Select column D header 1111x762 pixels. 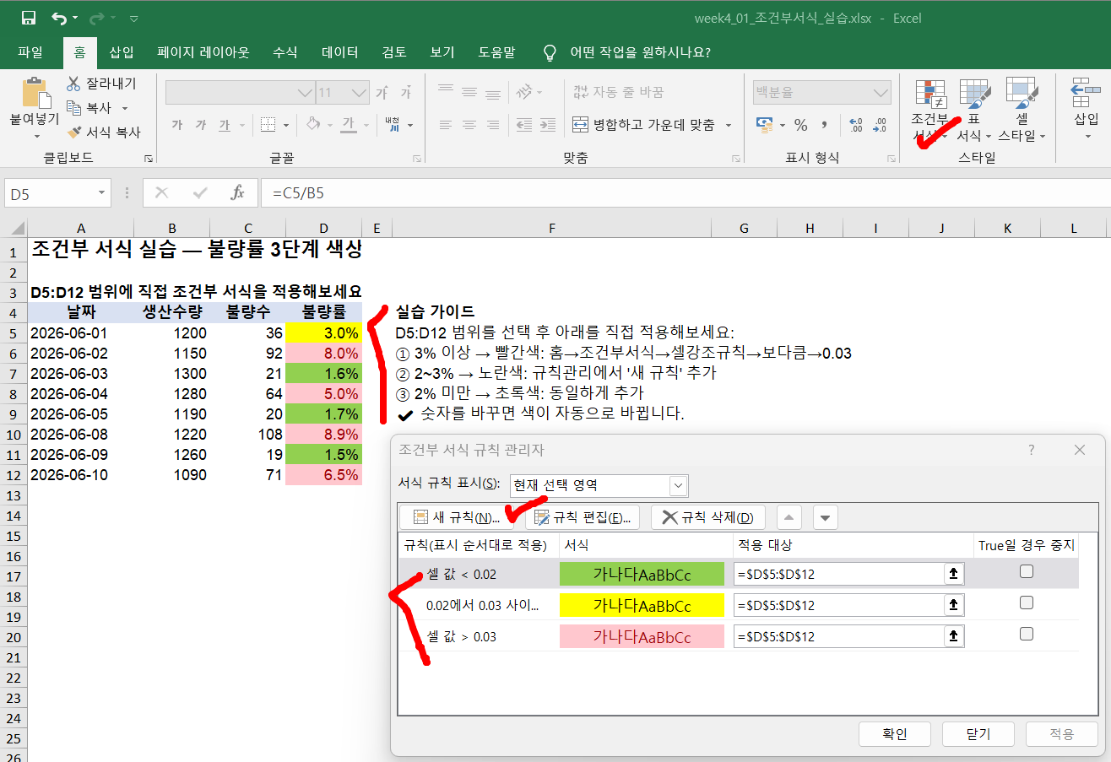[324, 228]
